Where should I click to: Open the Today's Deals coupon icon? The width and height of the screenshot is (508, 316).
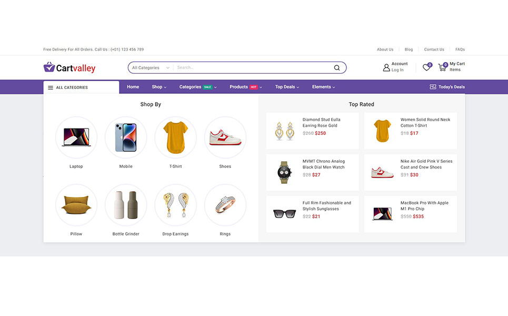[x=433, y=87]
